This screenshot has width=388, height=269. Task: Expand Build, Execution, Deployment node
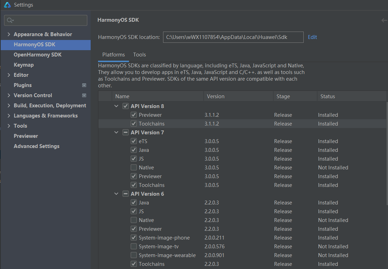(x=9, y=106)
